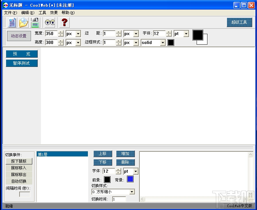Image resolution: width=257 pixels, height=210 pixels.
Task: Click the 动态设置 button
Action: tap(19, 36)
